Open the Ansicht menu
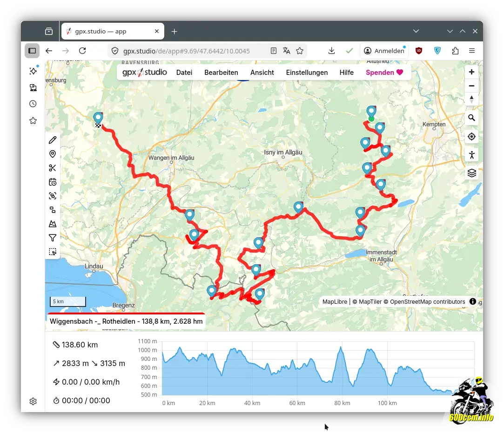Viewport: 504px width, 433px height. [x=262, y=73]
